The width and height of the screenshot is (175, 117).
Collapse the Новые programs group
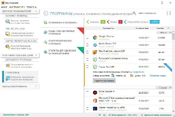click(170, 32)
